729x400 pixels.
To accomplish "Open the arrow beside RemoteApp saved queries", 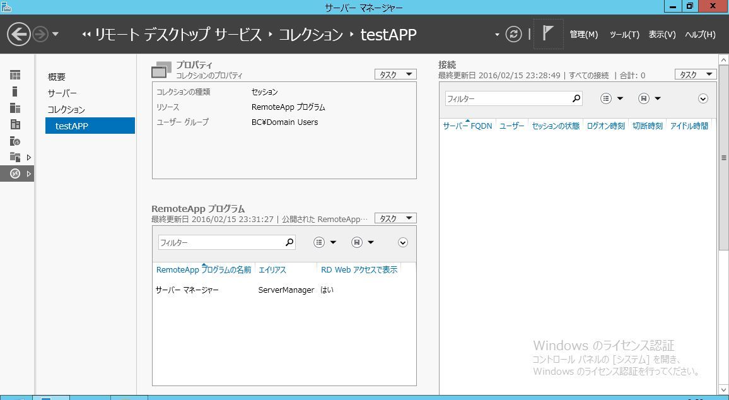I will pyautogui.click(x=371, y=242).
